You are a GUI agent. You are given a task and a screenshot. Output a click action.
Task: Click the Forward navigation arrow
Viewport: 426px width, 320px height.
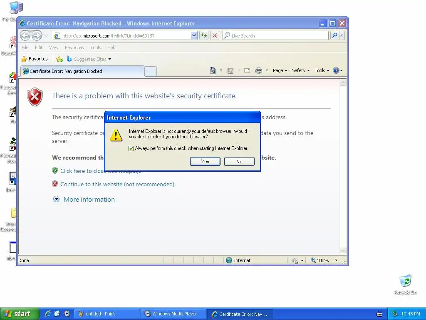point(37,36)
